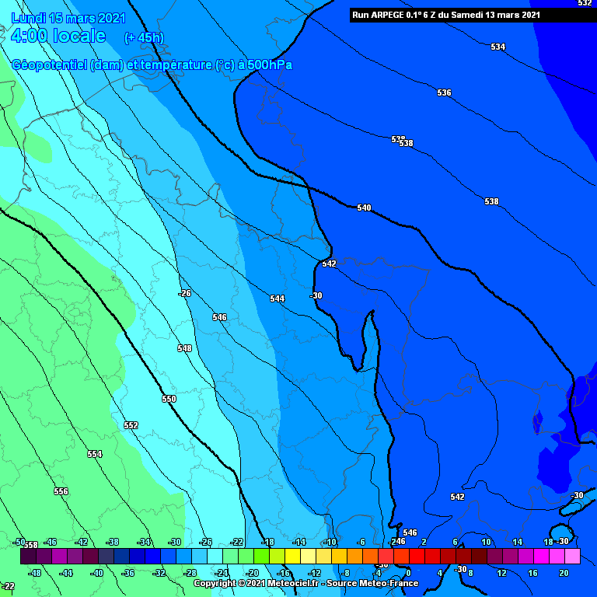Click the 548 contour label

[184, 348]
